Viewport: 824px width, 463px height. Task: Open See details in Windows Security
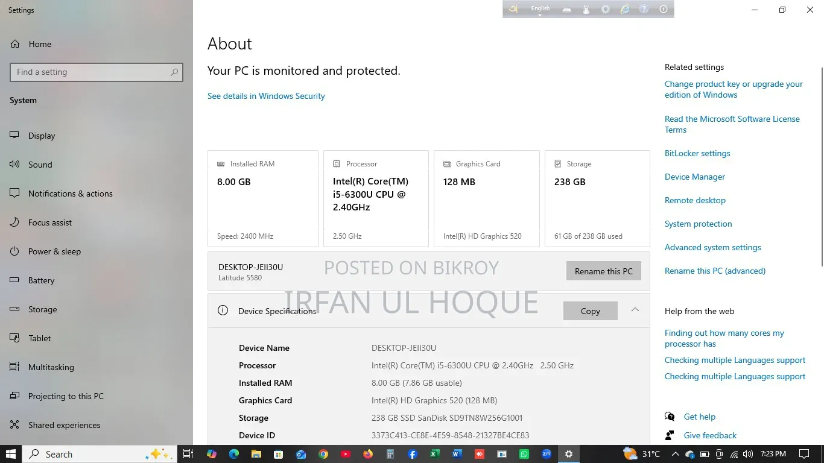tap(266, 96)
